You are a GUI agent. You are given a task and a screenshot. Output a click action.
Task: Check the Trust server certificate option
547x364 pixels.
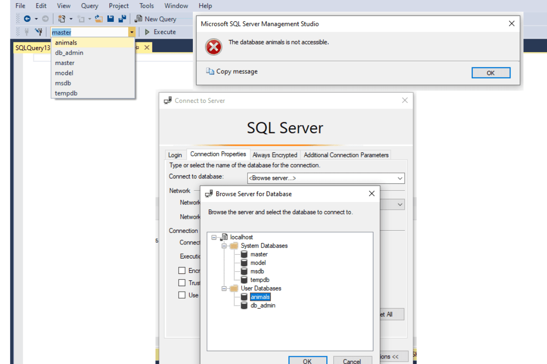182,283
